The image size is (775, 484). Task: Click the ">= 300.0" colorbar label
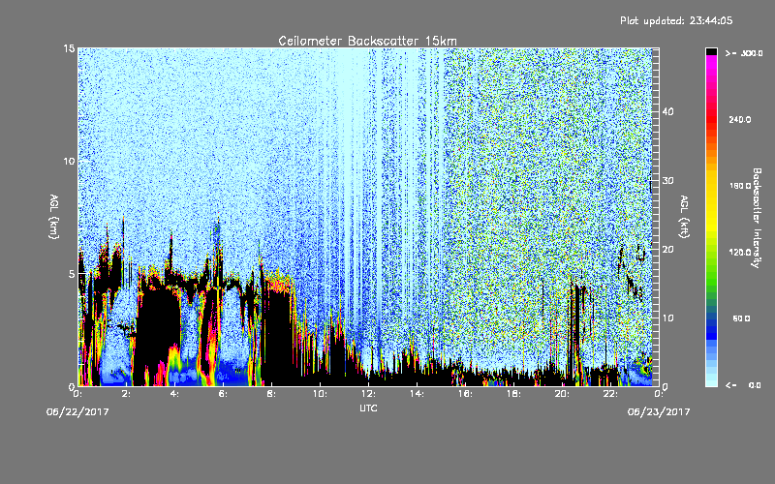tap(744, 53)
